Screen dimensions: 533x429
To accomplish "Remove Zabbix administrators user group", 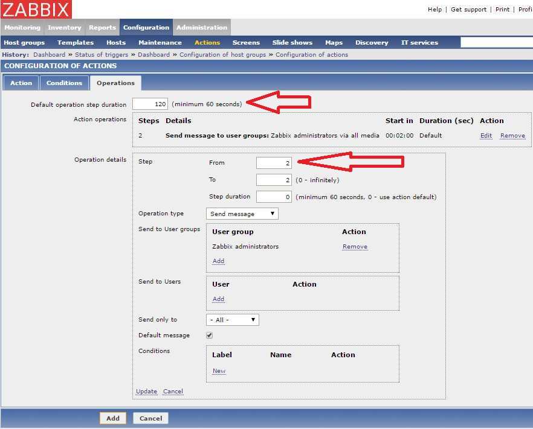I will tap(355, 247).
